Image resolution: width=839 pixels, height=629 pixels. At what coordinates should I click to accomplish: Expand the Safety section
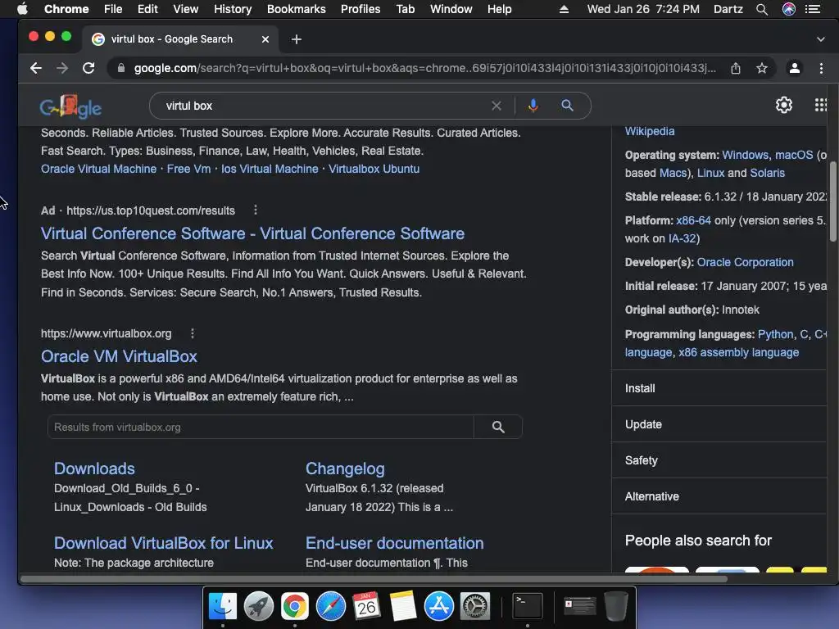(x=719, y=460)
